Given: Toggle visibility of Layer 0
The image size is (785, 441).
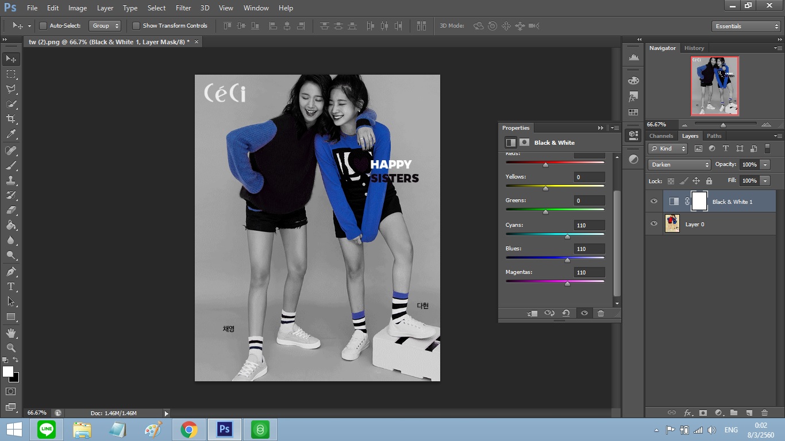Looking at the screenshot, I should [653, 224].
